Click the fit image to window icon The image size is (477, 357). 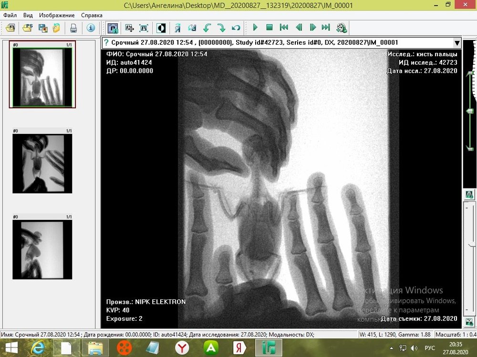144,28
